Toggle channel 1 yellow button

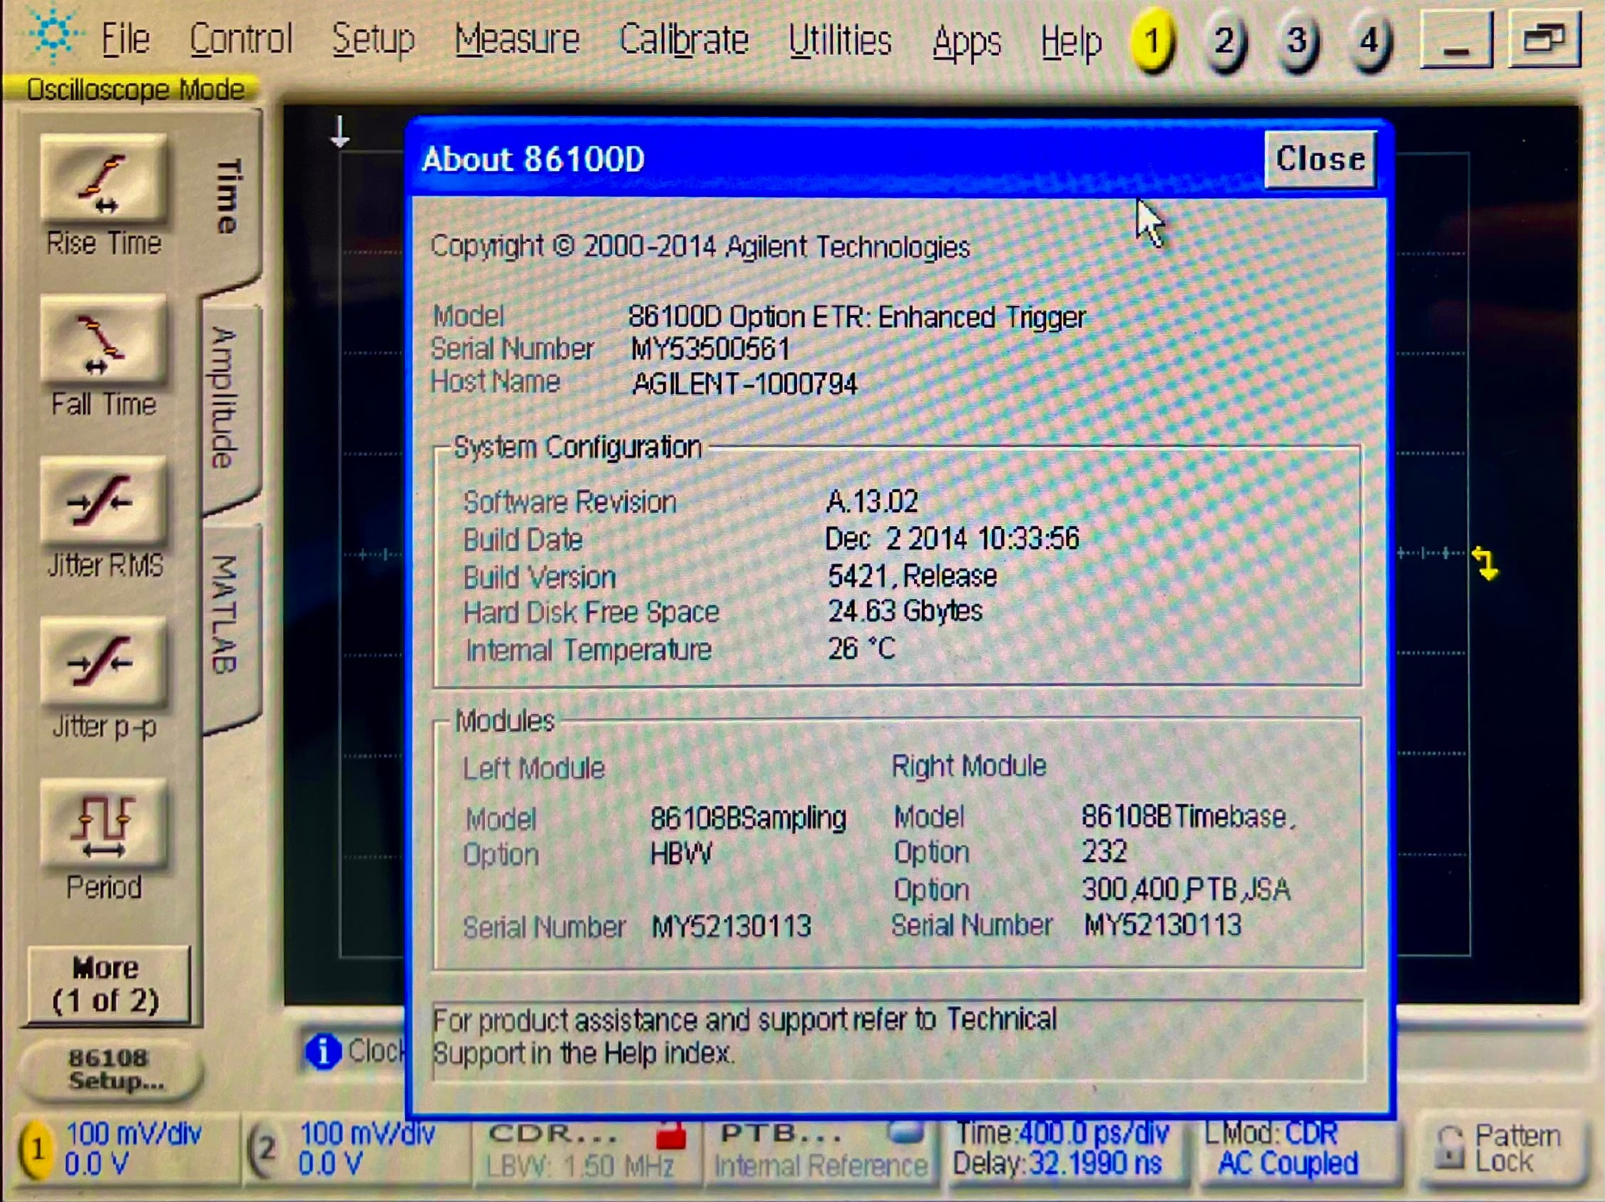[x=1152, y=41]
